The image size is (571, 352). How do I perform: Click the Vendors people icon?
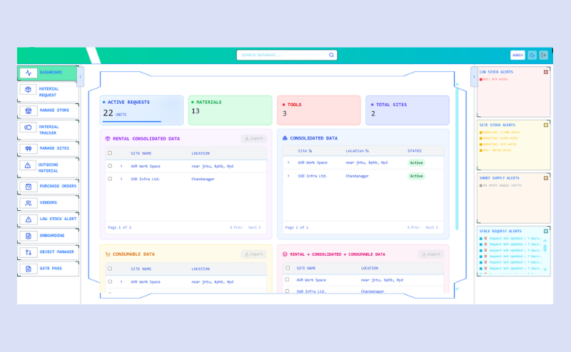click(x=29, y=203)
